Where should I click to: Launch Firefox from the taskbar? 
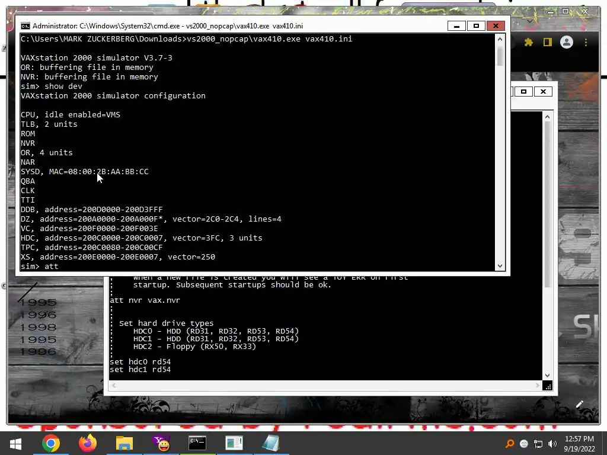tap(88, 443)
